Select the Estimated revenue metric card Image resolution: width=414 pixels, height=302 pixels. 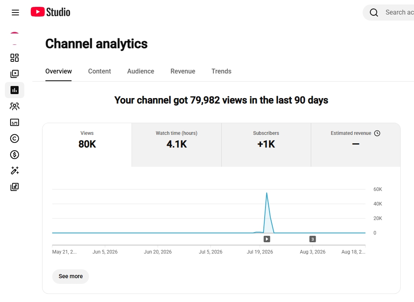356,145
